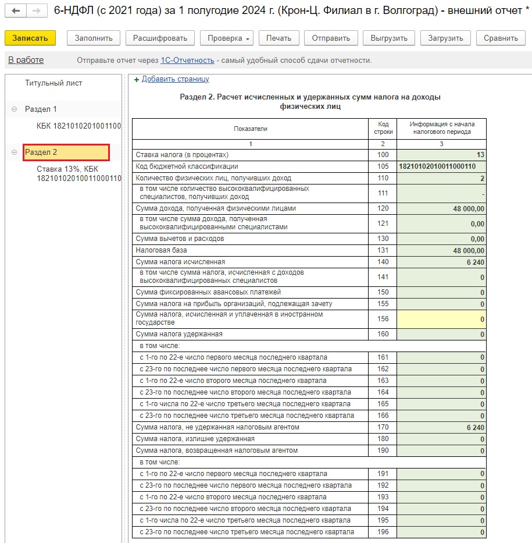The image size is (532, 543).
Task: Click the Заполнить button
Action: click(94, 38)
